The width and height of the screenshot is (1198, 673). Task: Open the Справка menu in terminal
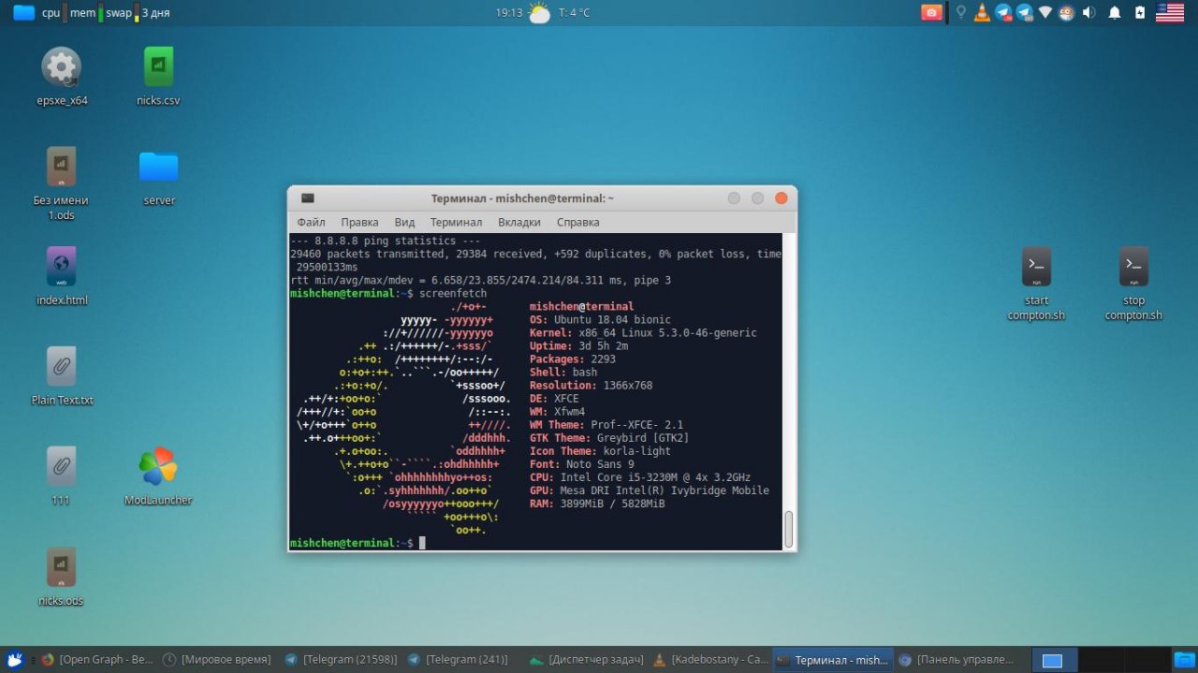click(x=577, y=222)
